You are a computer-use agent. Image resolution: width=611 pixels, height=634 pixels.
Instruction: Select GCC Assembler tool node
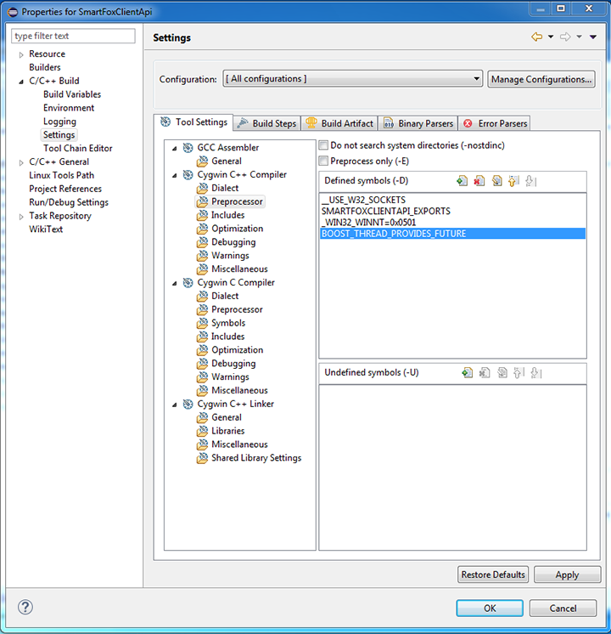click(227, 148)
